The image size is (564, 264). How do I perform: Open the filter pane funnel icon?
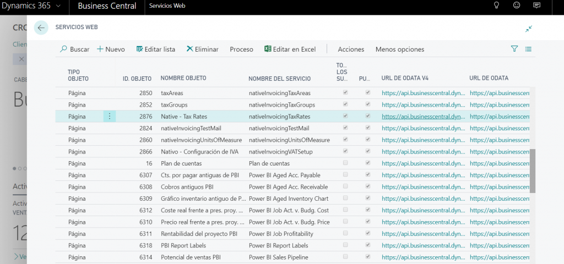pos(514,49)
